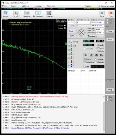116x135 pixels.
Task: Expand the Завершить end action dropdown
Action: coord(96,36)
